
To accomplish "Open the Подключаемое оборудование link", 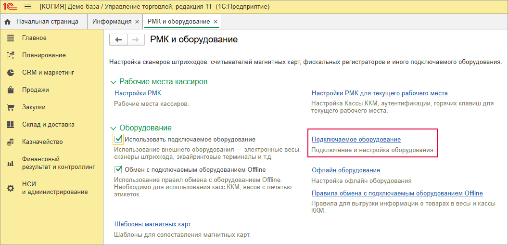I will point(356,140).
